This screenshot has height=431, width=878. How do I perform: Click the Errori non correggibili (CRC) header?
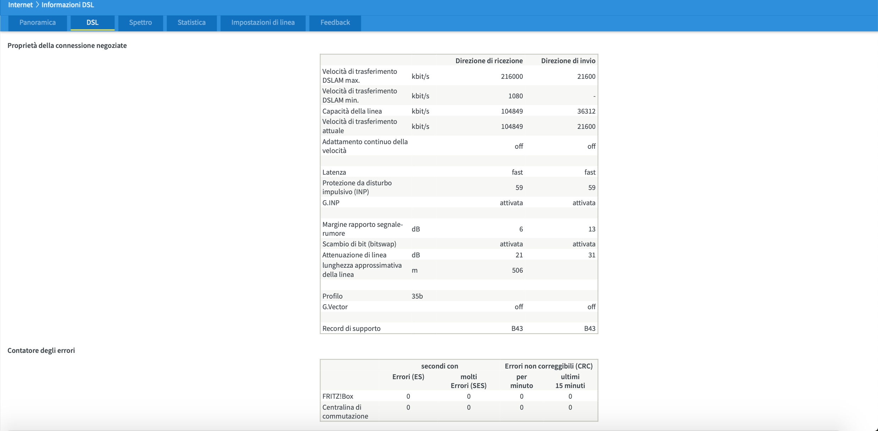[x=549, y=366]
